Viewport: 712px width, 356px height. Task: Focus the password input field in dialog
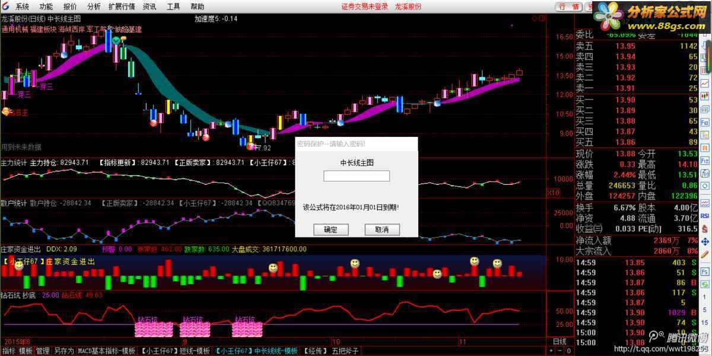coord(357,176)
